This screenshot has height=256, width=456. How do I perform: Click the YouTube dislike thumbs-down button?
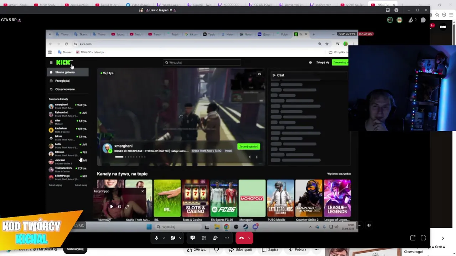[216, 250]
